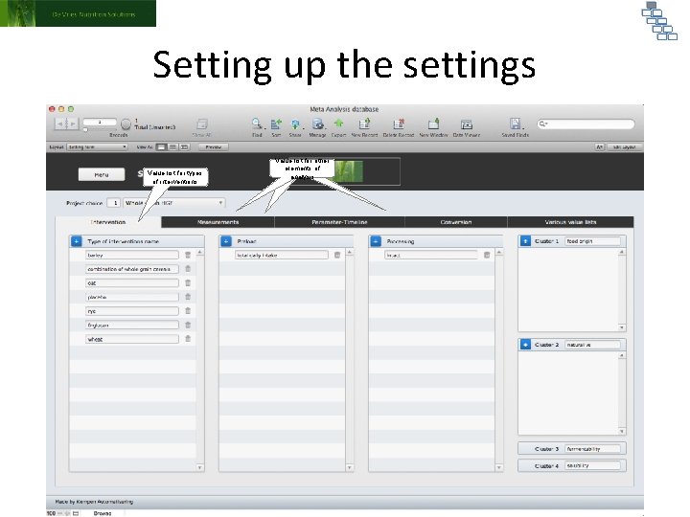Click the Sort toolbar icon

276,124
